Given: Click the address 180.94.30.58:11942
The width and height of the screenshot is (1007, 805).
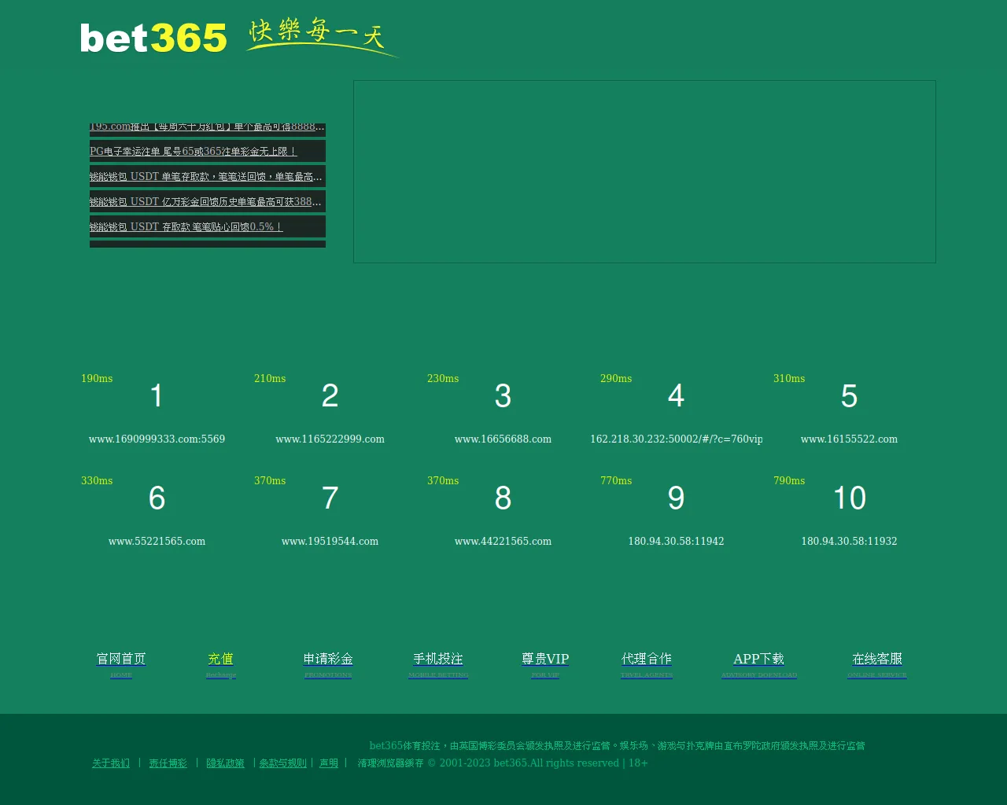Looking at the screenshot, I should point(676,541).
